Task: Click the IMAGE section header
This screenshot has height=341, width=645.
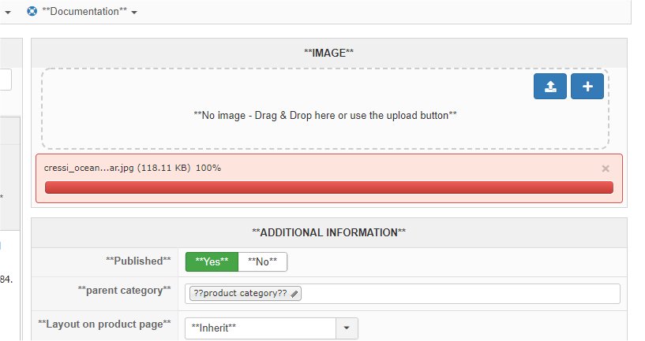Action: [328, 52]
